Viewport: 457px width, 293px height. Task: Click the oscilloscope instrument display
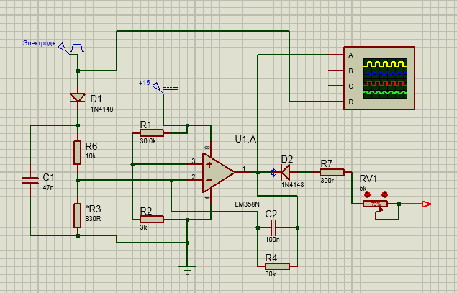pyautogui.click(x=386, y=78)
